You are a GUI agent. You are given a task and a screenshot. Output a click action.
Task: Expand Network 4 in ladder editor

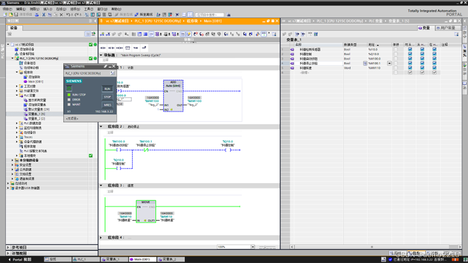coord(101,238)
